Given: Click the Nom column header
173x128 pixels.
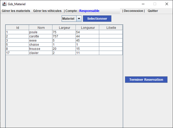Looking at the screenshot, I should [x=41, y=28].
